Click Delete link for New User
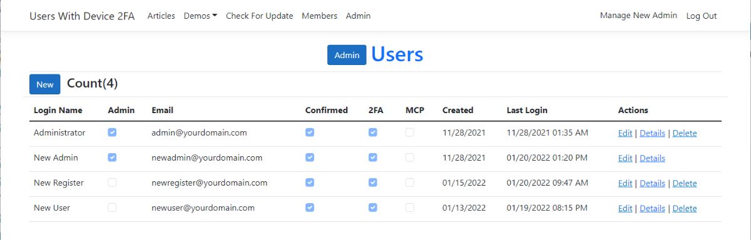 (x=685, y=208)
